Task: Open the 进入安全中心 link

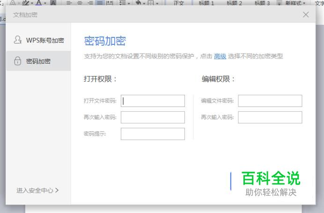Action: [37, 190]
